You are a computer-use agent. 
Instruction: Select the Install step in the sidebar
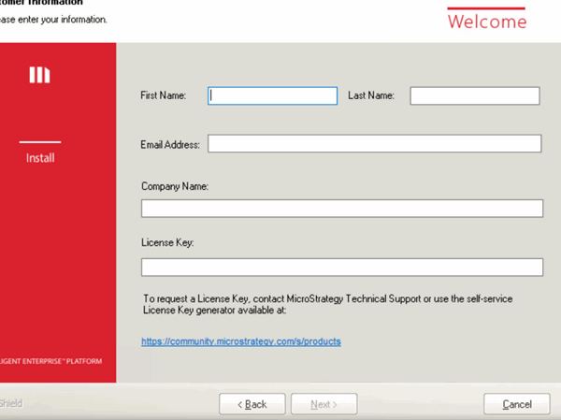pyautogui.click(x=40, y=158)
